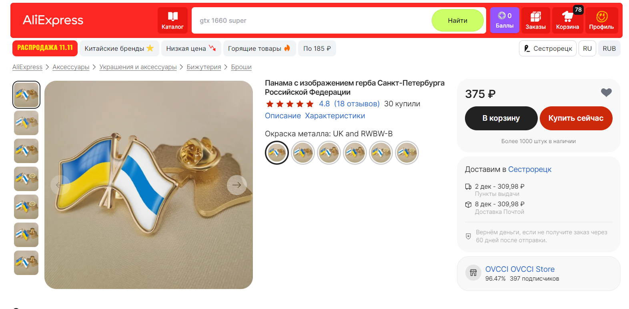This screenshot has height=309, width=629.
Task: Add product to favorites with heart icon
Action: click(x=606, y=93)
